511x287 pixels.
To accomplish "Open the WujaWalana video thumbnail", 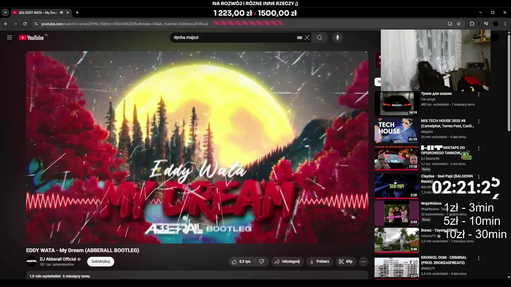I will pos(397,212).
